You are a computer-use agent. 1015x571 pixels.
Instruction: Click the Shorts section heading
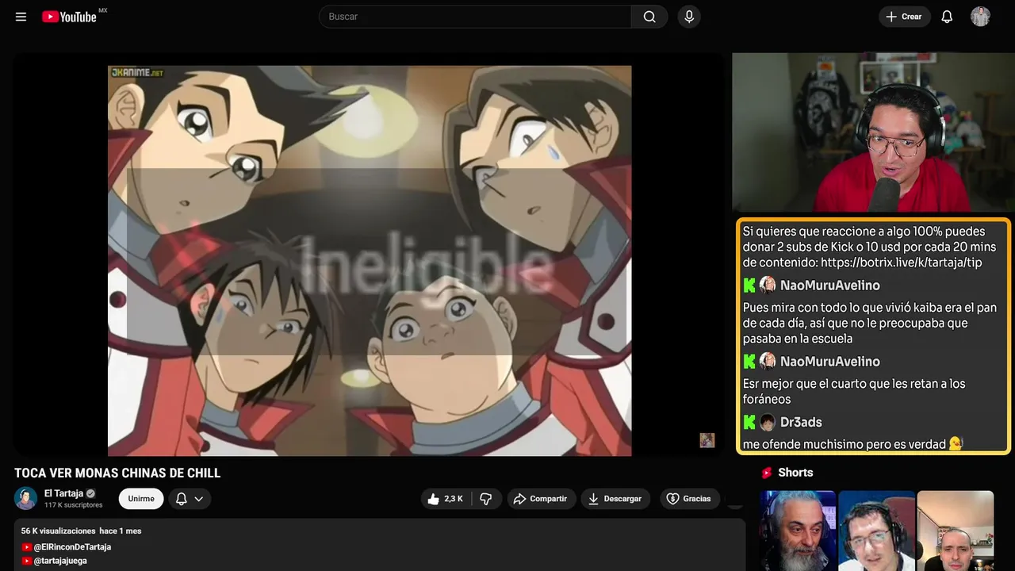pyautogui.click(x=795, y=473)
